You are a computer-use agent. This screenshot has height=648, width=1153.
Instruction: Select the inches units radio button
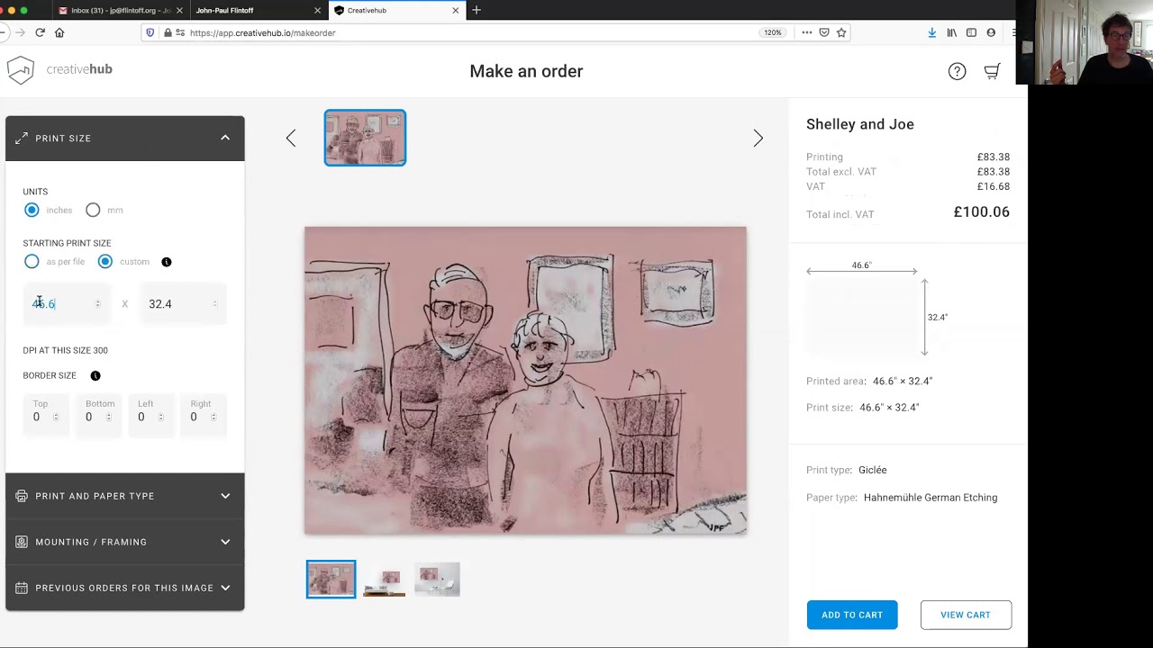point(32,210)
